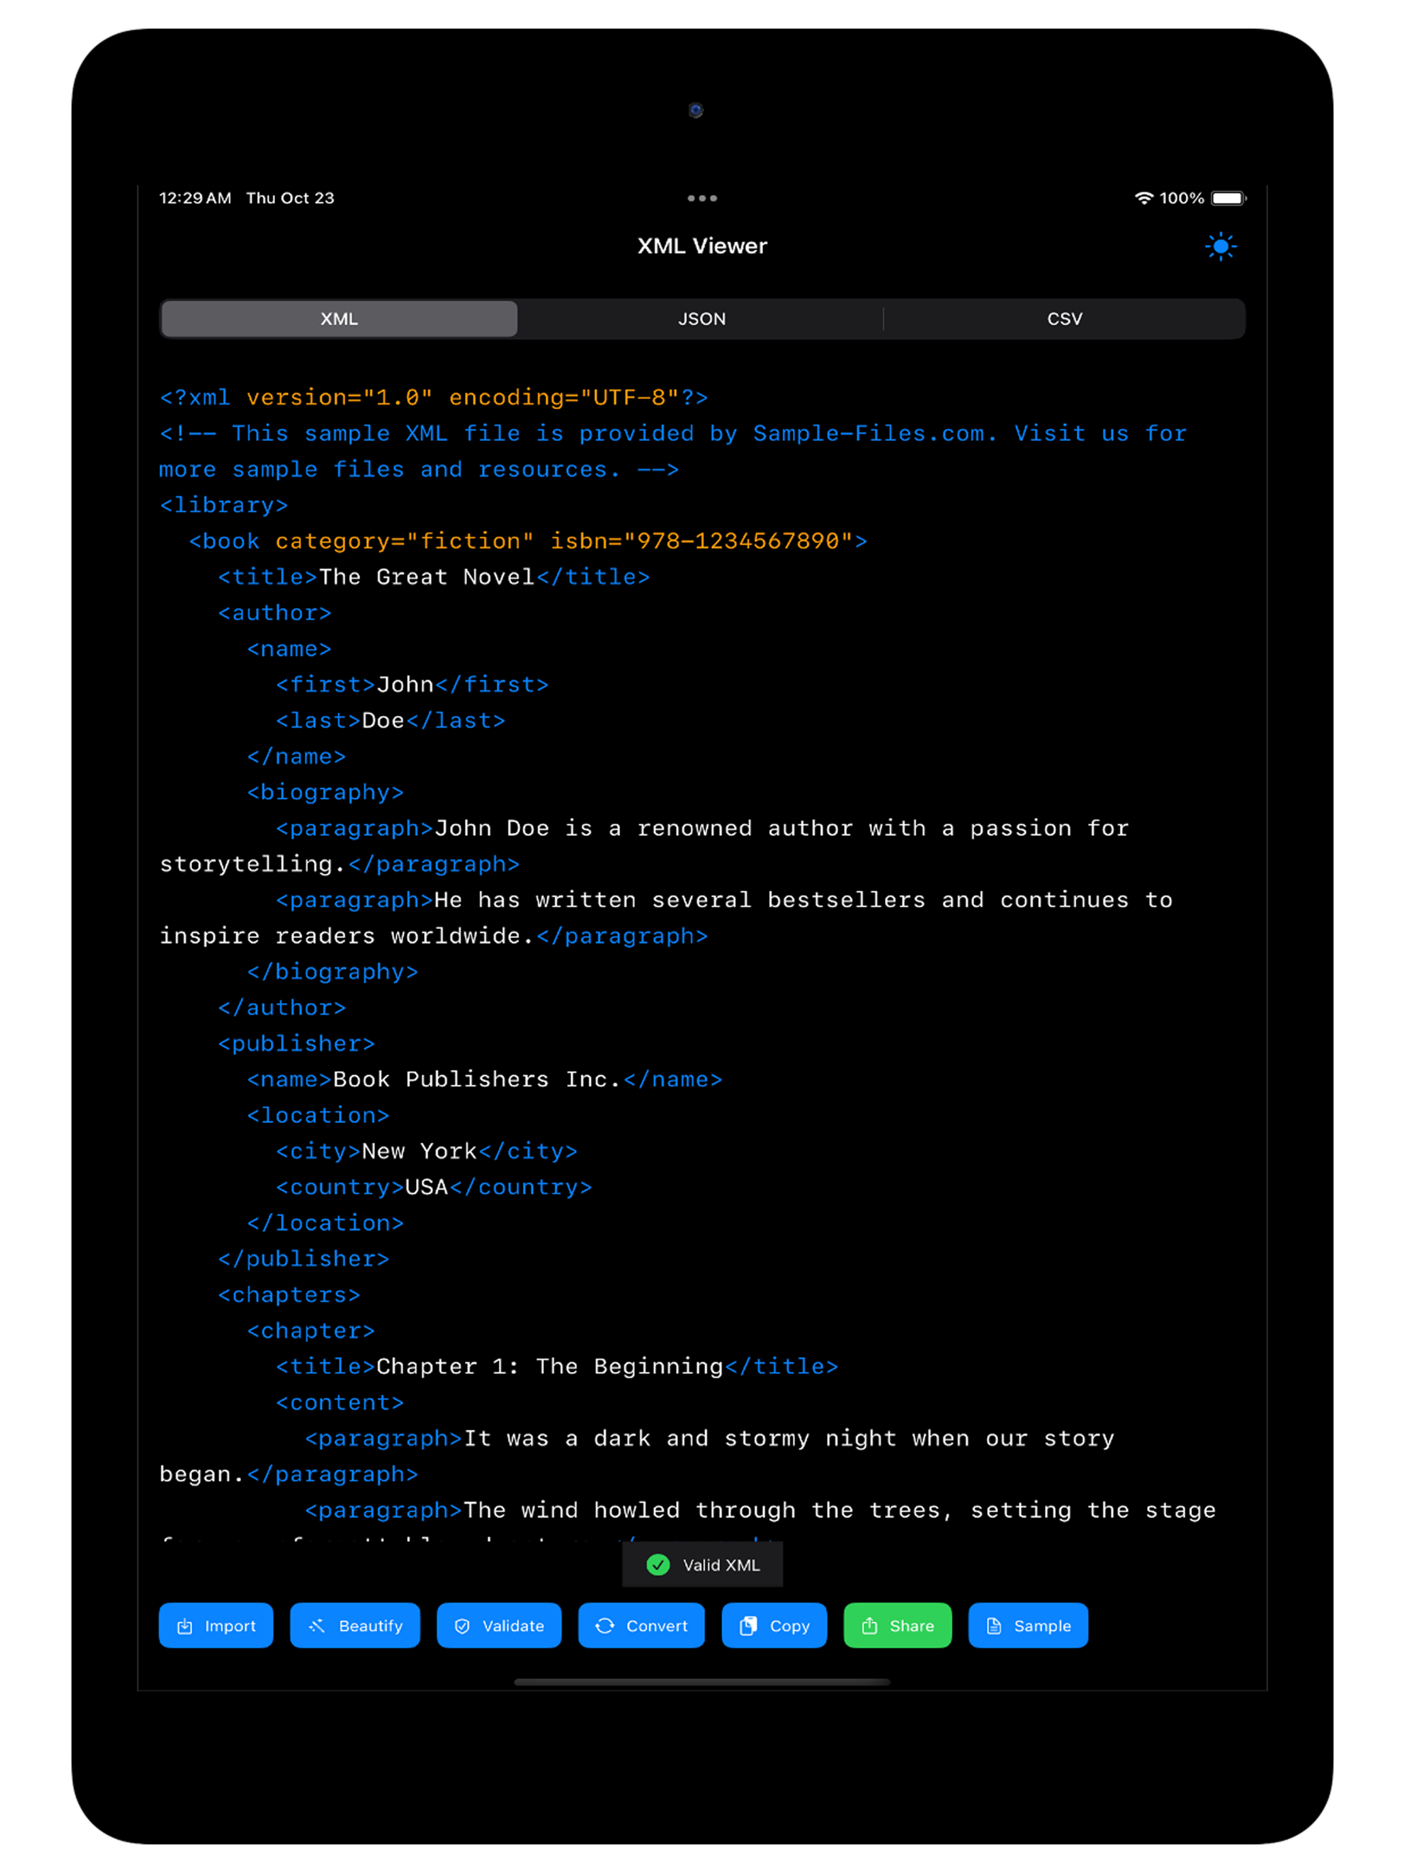The height and width of the screenshot is (1873, 1405).
Task: Click the <first>John</first> line
Action: (x=413, y=684)
